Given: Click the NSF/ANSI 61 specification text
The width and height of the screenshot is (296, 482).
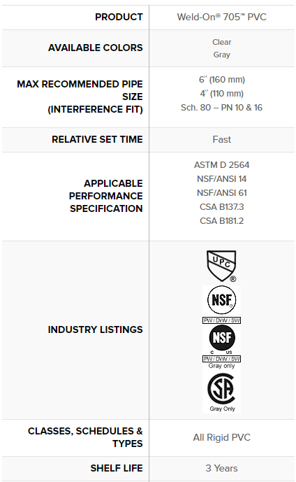Looking at the screenshot, I should 221,193.
